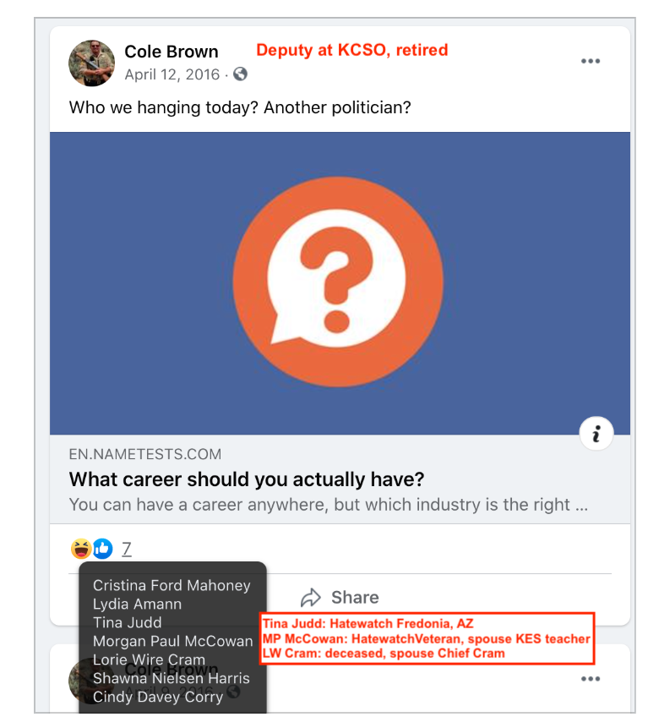Select Cristina Ford Mahoney in reactions list
Screen dimensions: 659x717
172,585
